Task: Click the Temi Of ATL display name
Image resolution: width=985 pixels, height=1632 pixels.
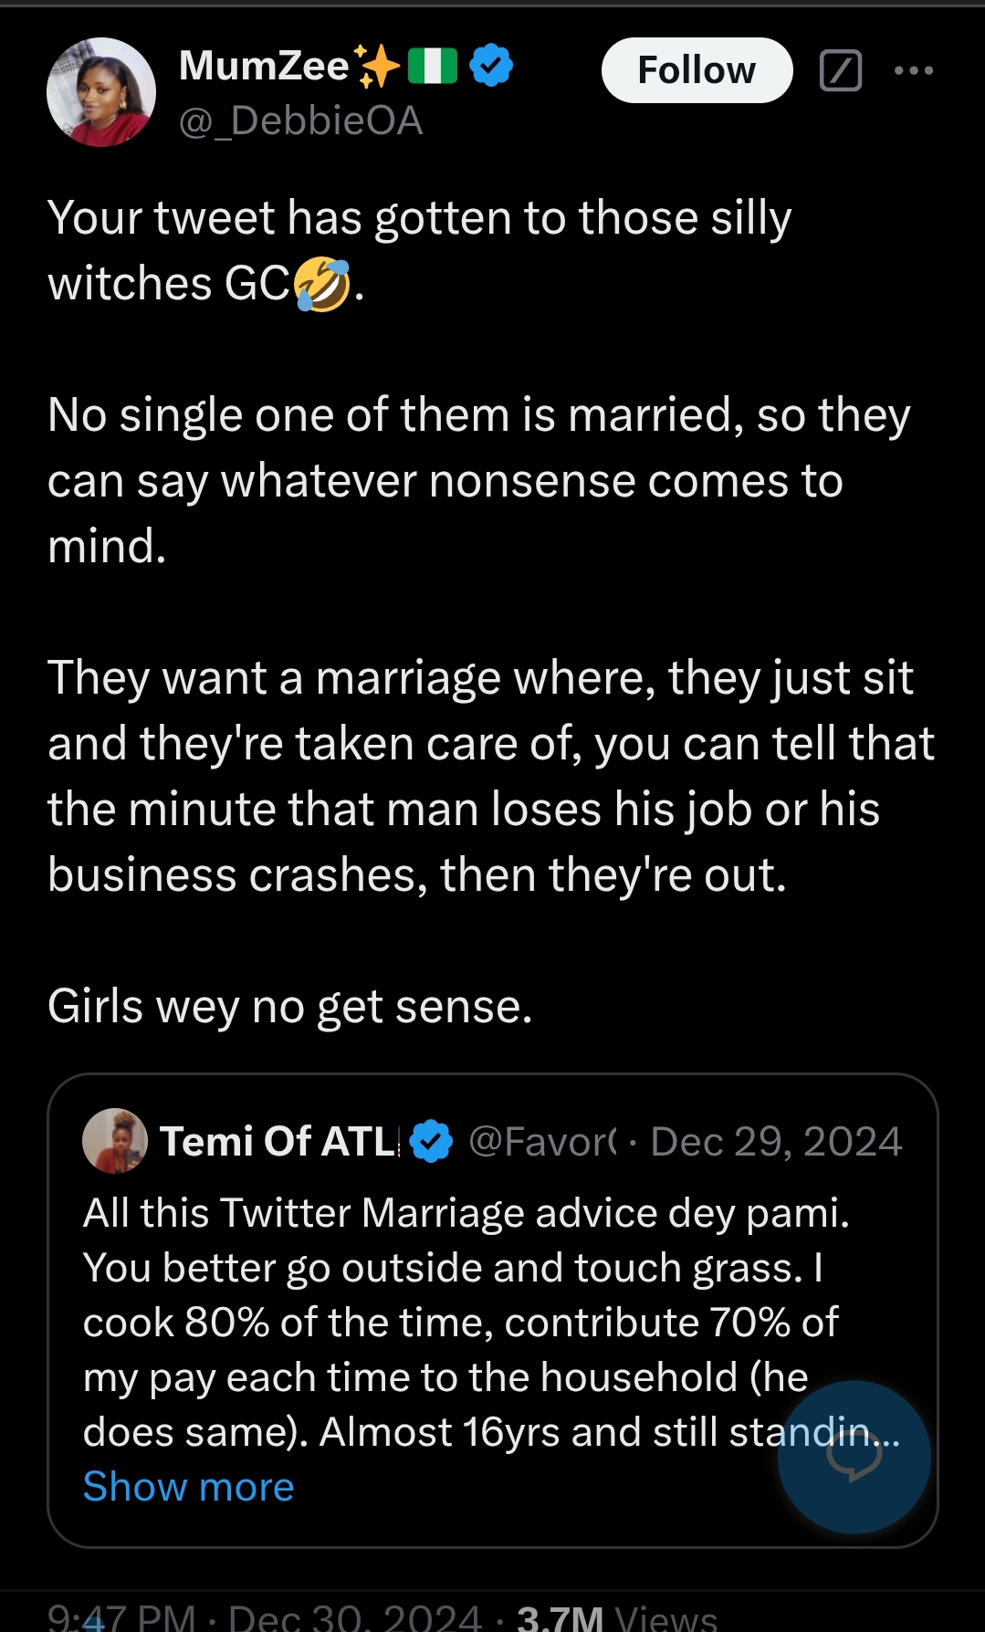Action: tap(278, 1141)
